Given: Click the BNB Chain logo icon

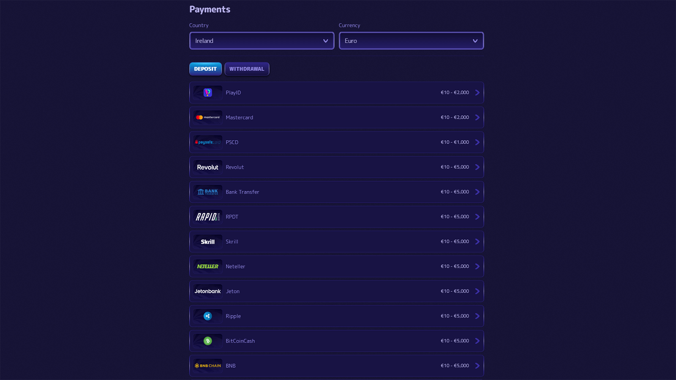Looking at the screenshot, I should coord(207,366).
